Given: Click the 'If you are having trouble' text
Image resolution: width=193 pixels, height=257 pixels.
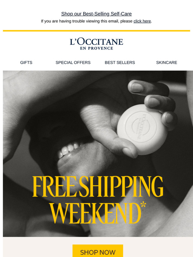Looking at the screenshot, I should click(87, 21).
